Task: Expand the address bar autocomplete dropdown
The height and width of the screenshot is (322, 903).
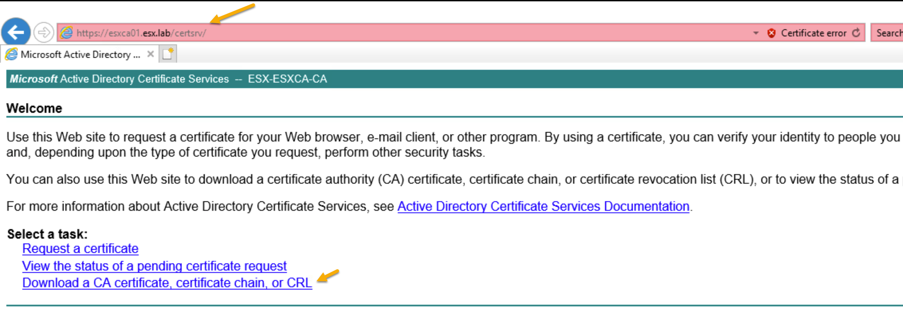Action: pyautogui.click(x=756, y=33)
